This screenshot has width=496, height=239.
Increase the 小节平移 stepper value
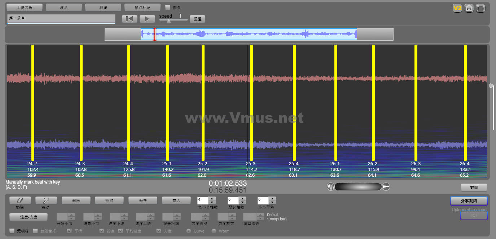coord(273,199)
